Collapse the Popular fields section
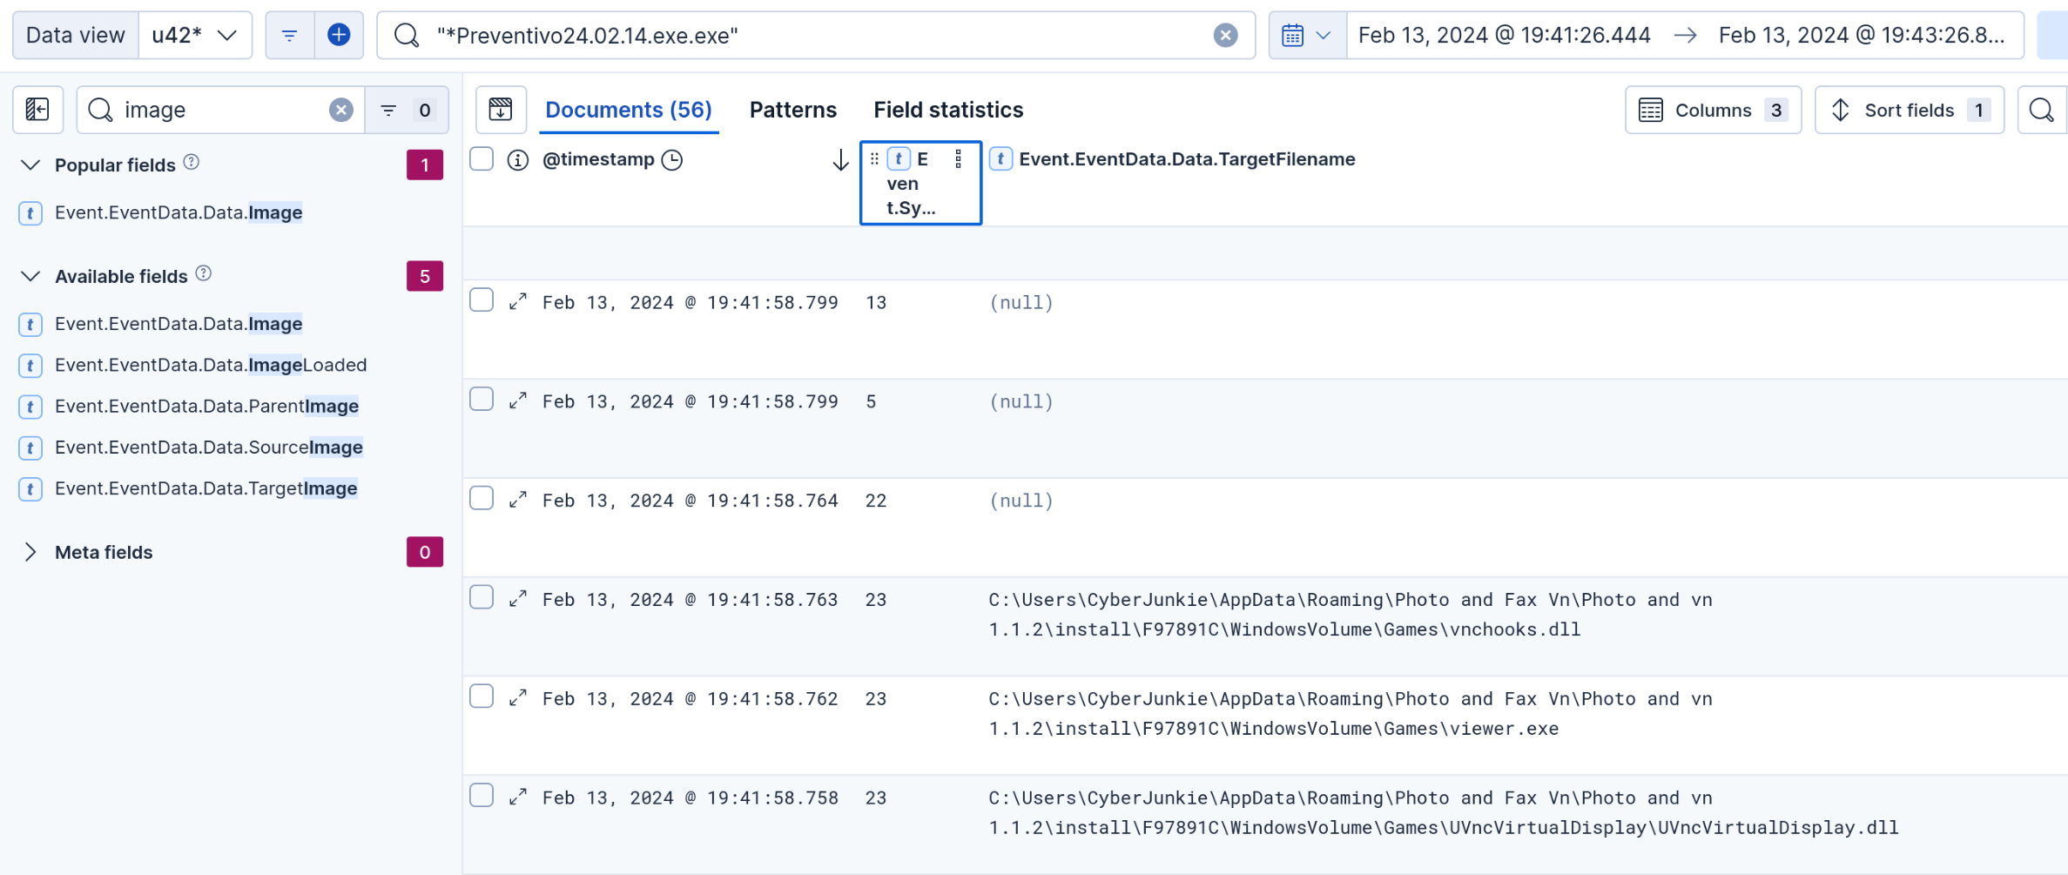The width and height of the screenshot is (2068, 875). coord(30,165)
